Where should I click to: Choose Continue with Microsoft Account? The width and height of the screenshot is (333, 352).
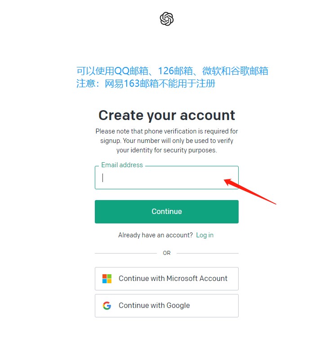[x=166, y=279]
